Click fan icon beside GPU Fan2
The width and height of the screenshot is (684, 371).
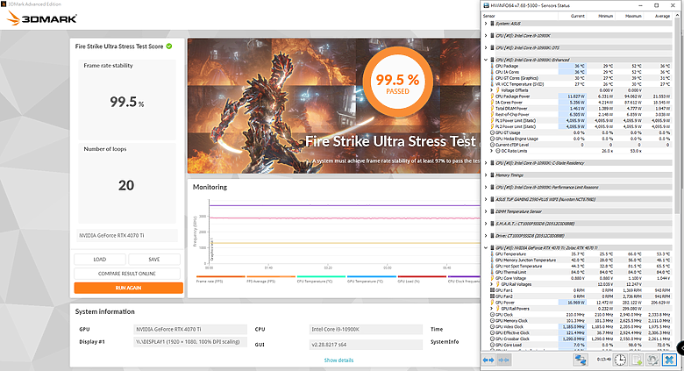pos(492,296)
